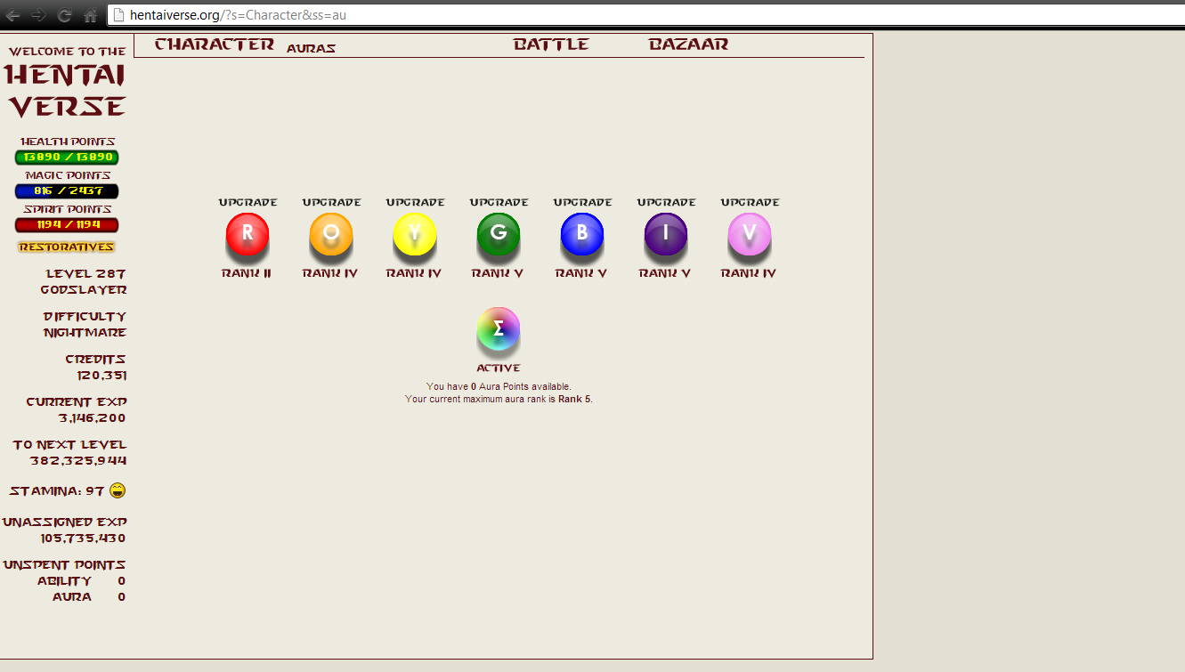Click the Rank II label under R
Screen dimensions: 1185x672
(247, 273)
